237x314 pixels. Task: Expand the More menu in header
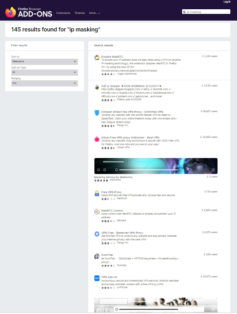(x=94, y=13)
